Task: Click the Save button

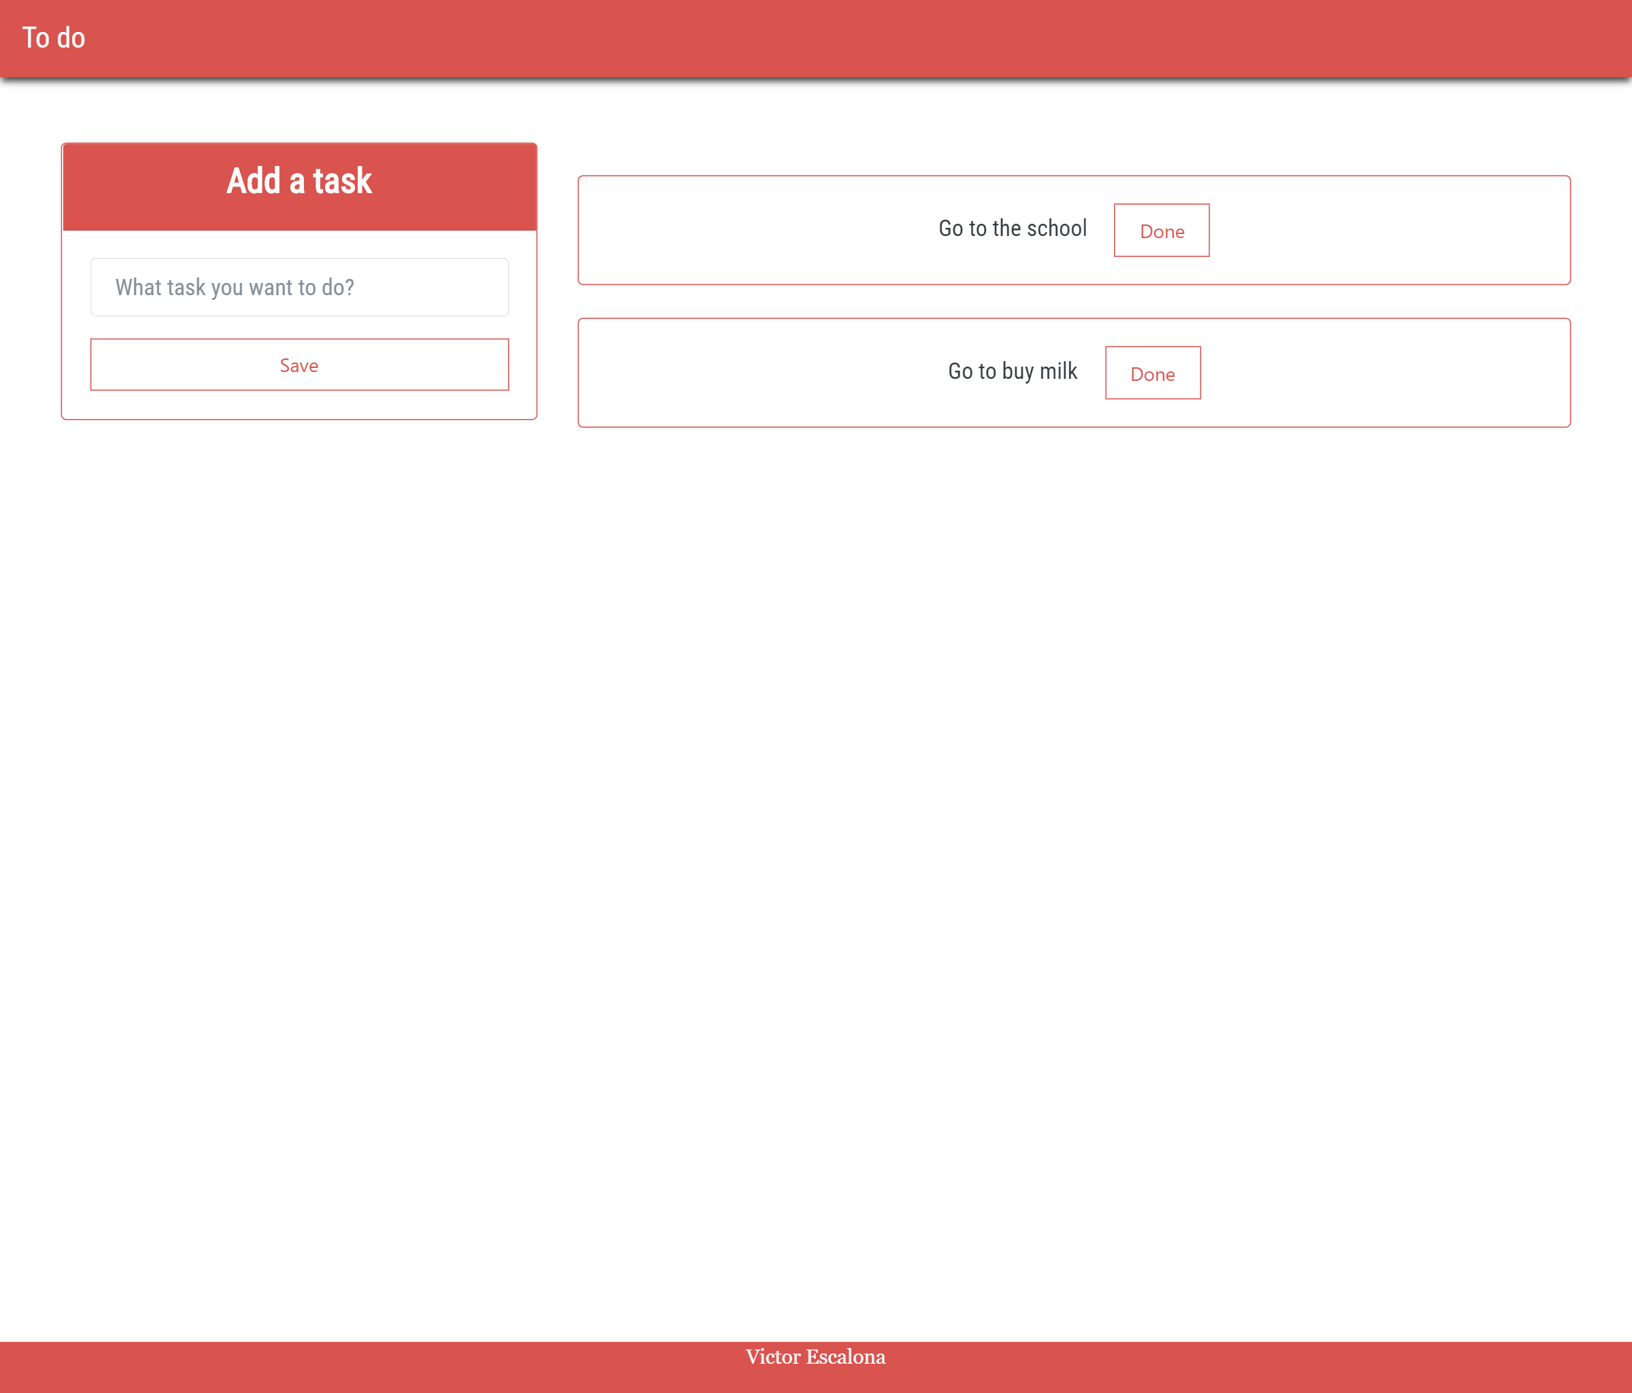Action: 299,365
